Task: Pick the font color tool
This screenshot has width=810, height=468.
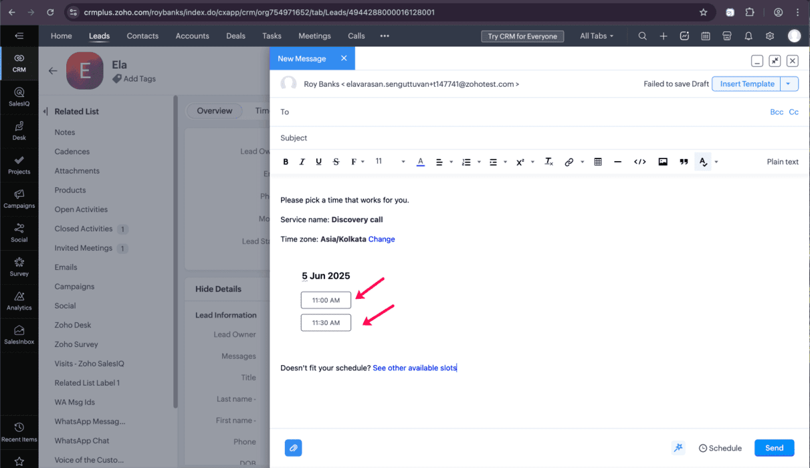Action: (421, 162)
